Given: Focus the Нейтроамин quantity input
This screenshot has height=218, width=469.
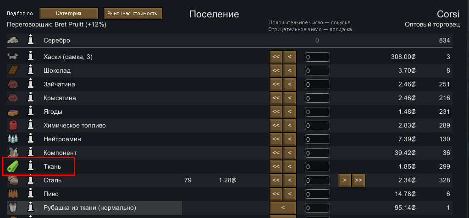Looking at the screenshot, I should (317, 139).
